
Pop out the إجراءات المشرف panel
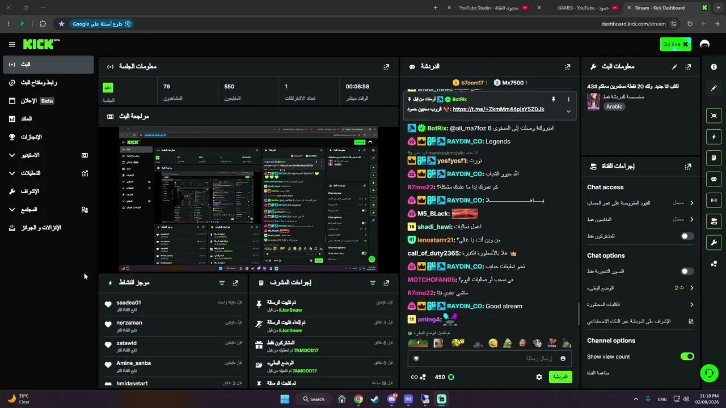(386, 283)
